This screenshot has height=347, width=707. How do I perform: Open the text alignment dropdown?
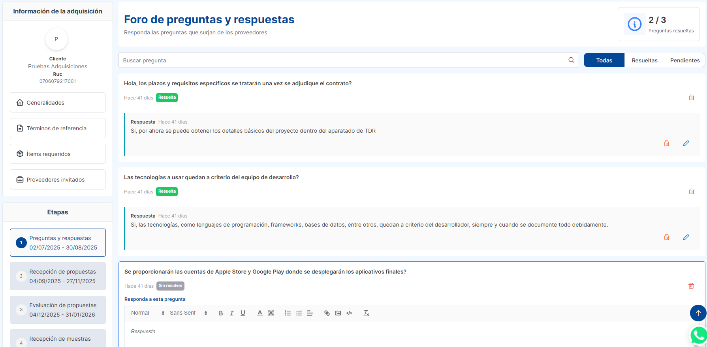click(x=310, y=313)
